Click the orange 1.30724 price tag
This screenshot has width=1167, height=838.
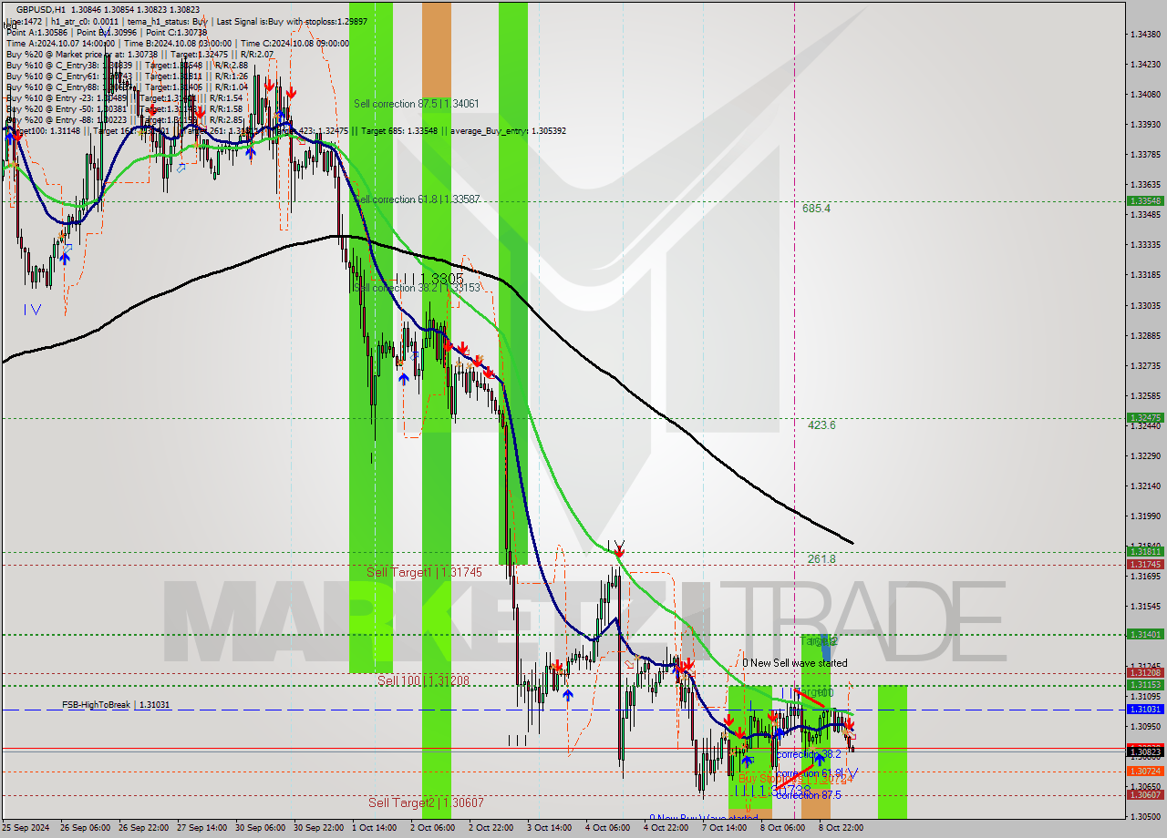click(1145, 772)
